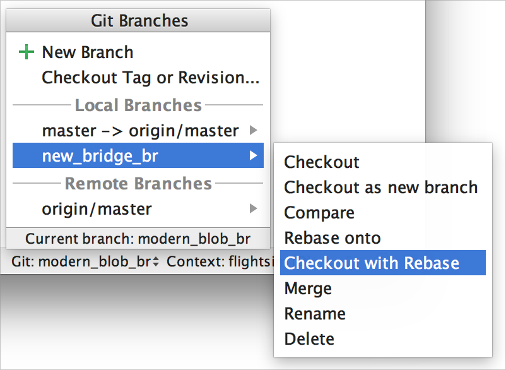Expand submenu arrow for origin/master remote branch
This screenshot has width=506, height=370.
(x=254, y=208)
